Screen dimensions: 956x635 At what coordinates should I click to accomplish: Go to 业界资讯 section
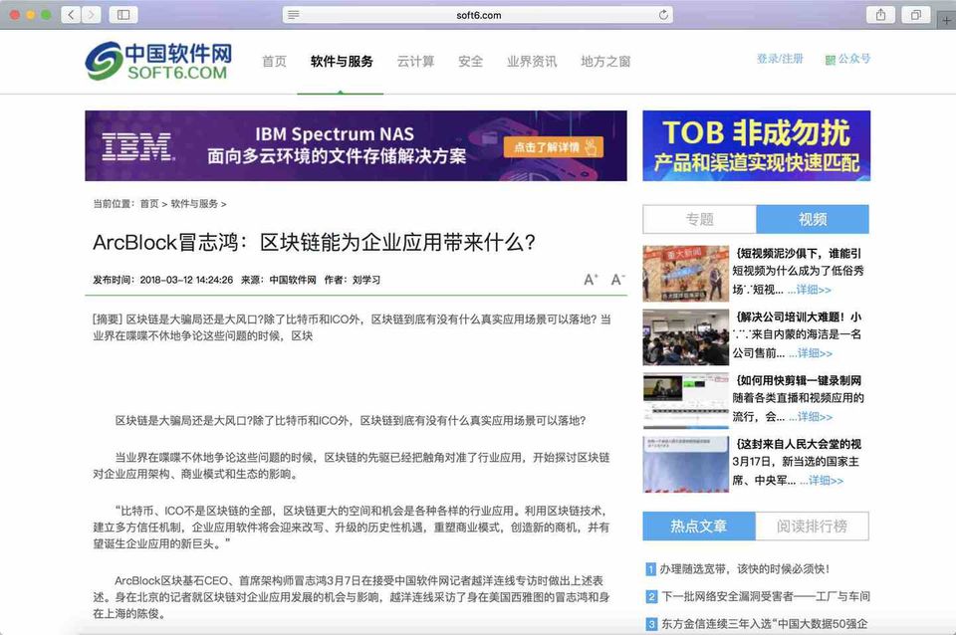coord(532,61)
